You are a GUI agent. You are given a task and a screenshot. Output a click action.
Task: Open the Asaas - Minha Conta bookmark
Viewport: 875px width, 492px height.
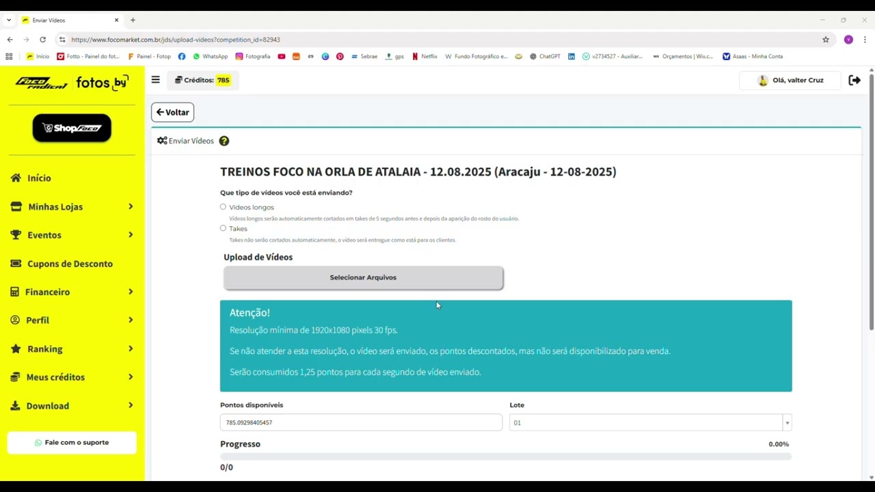[753, 57]
